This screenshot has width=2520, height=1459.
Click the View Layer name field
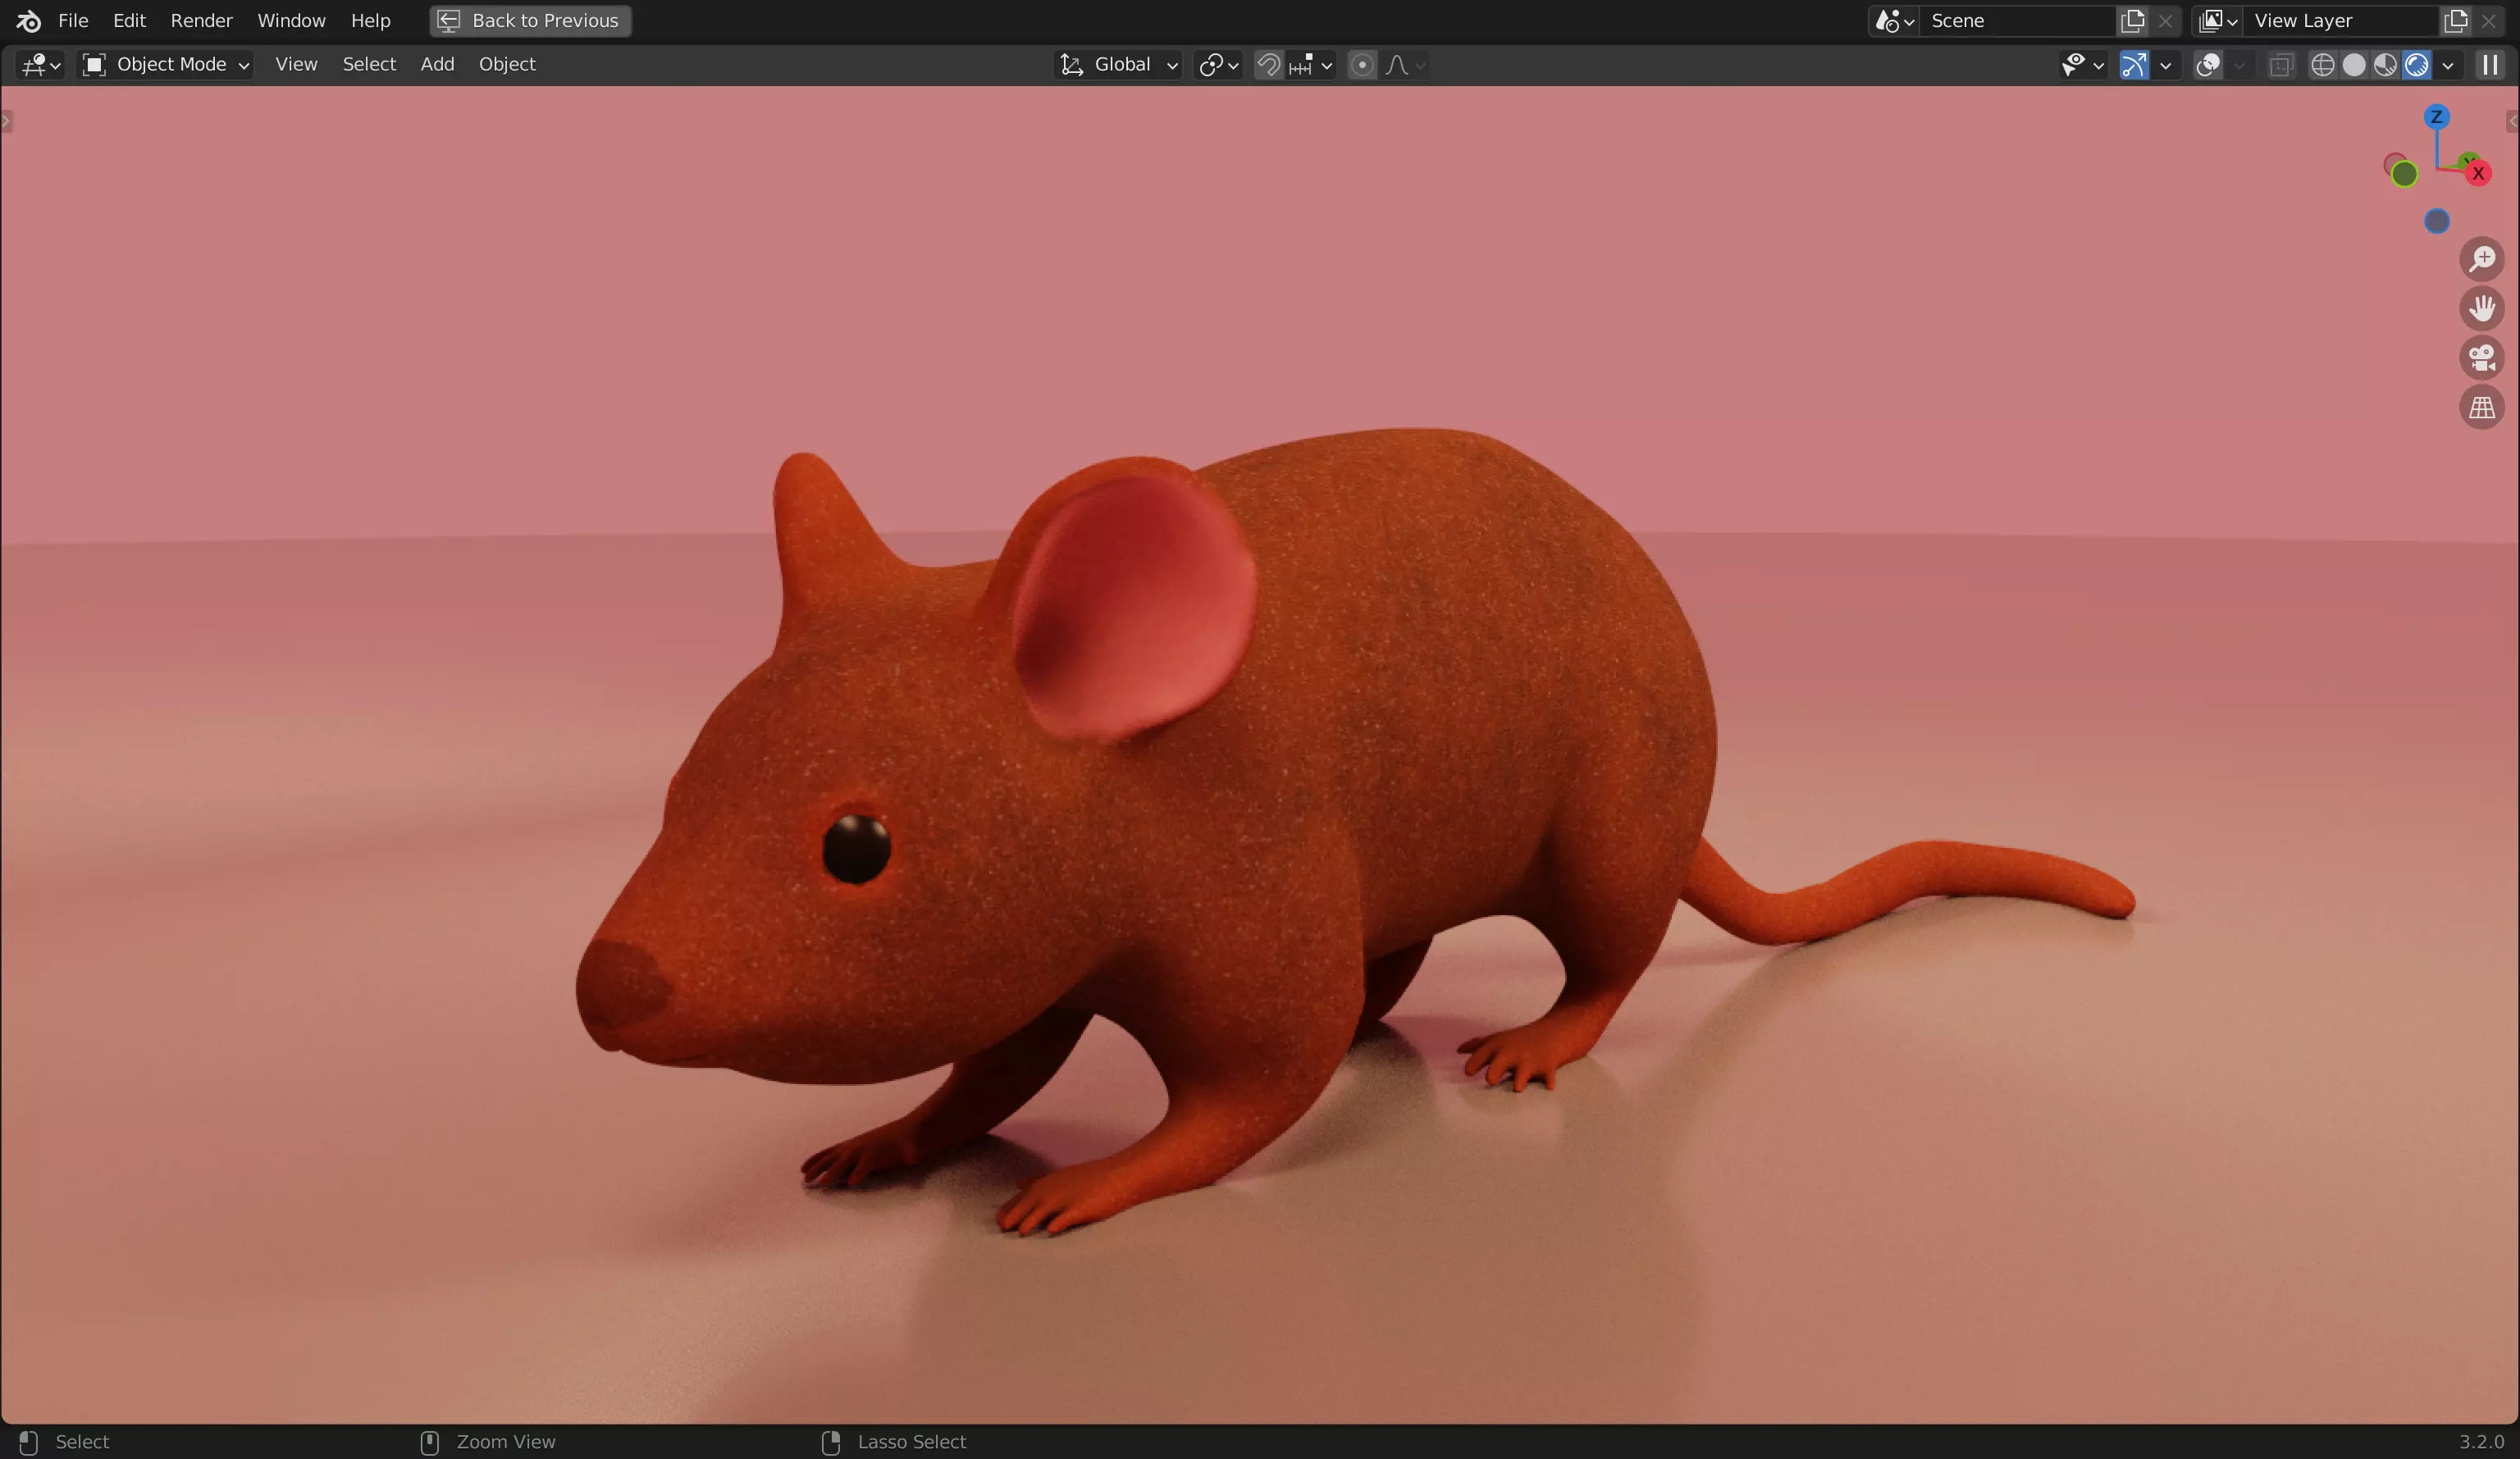point(2341,20)
